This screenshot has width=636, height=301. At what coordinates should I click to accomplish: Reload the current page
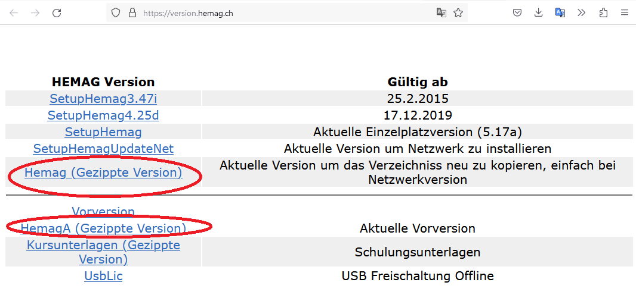point(57,12)
